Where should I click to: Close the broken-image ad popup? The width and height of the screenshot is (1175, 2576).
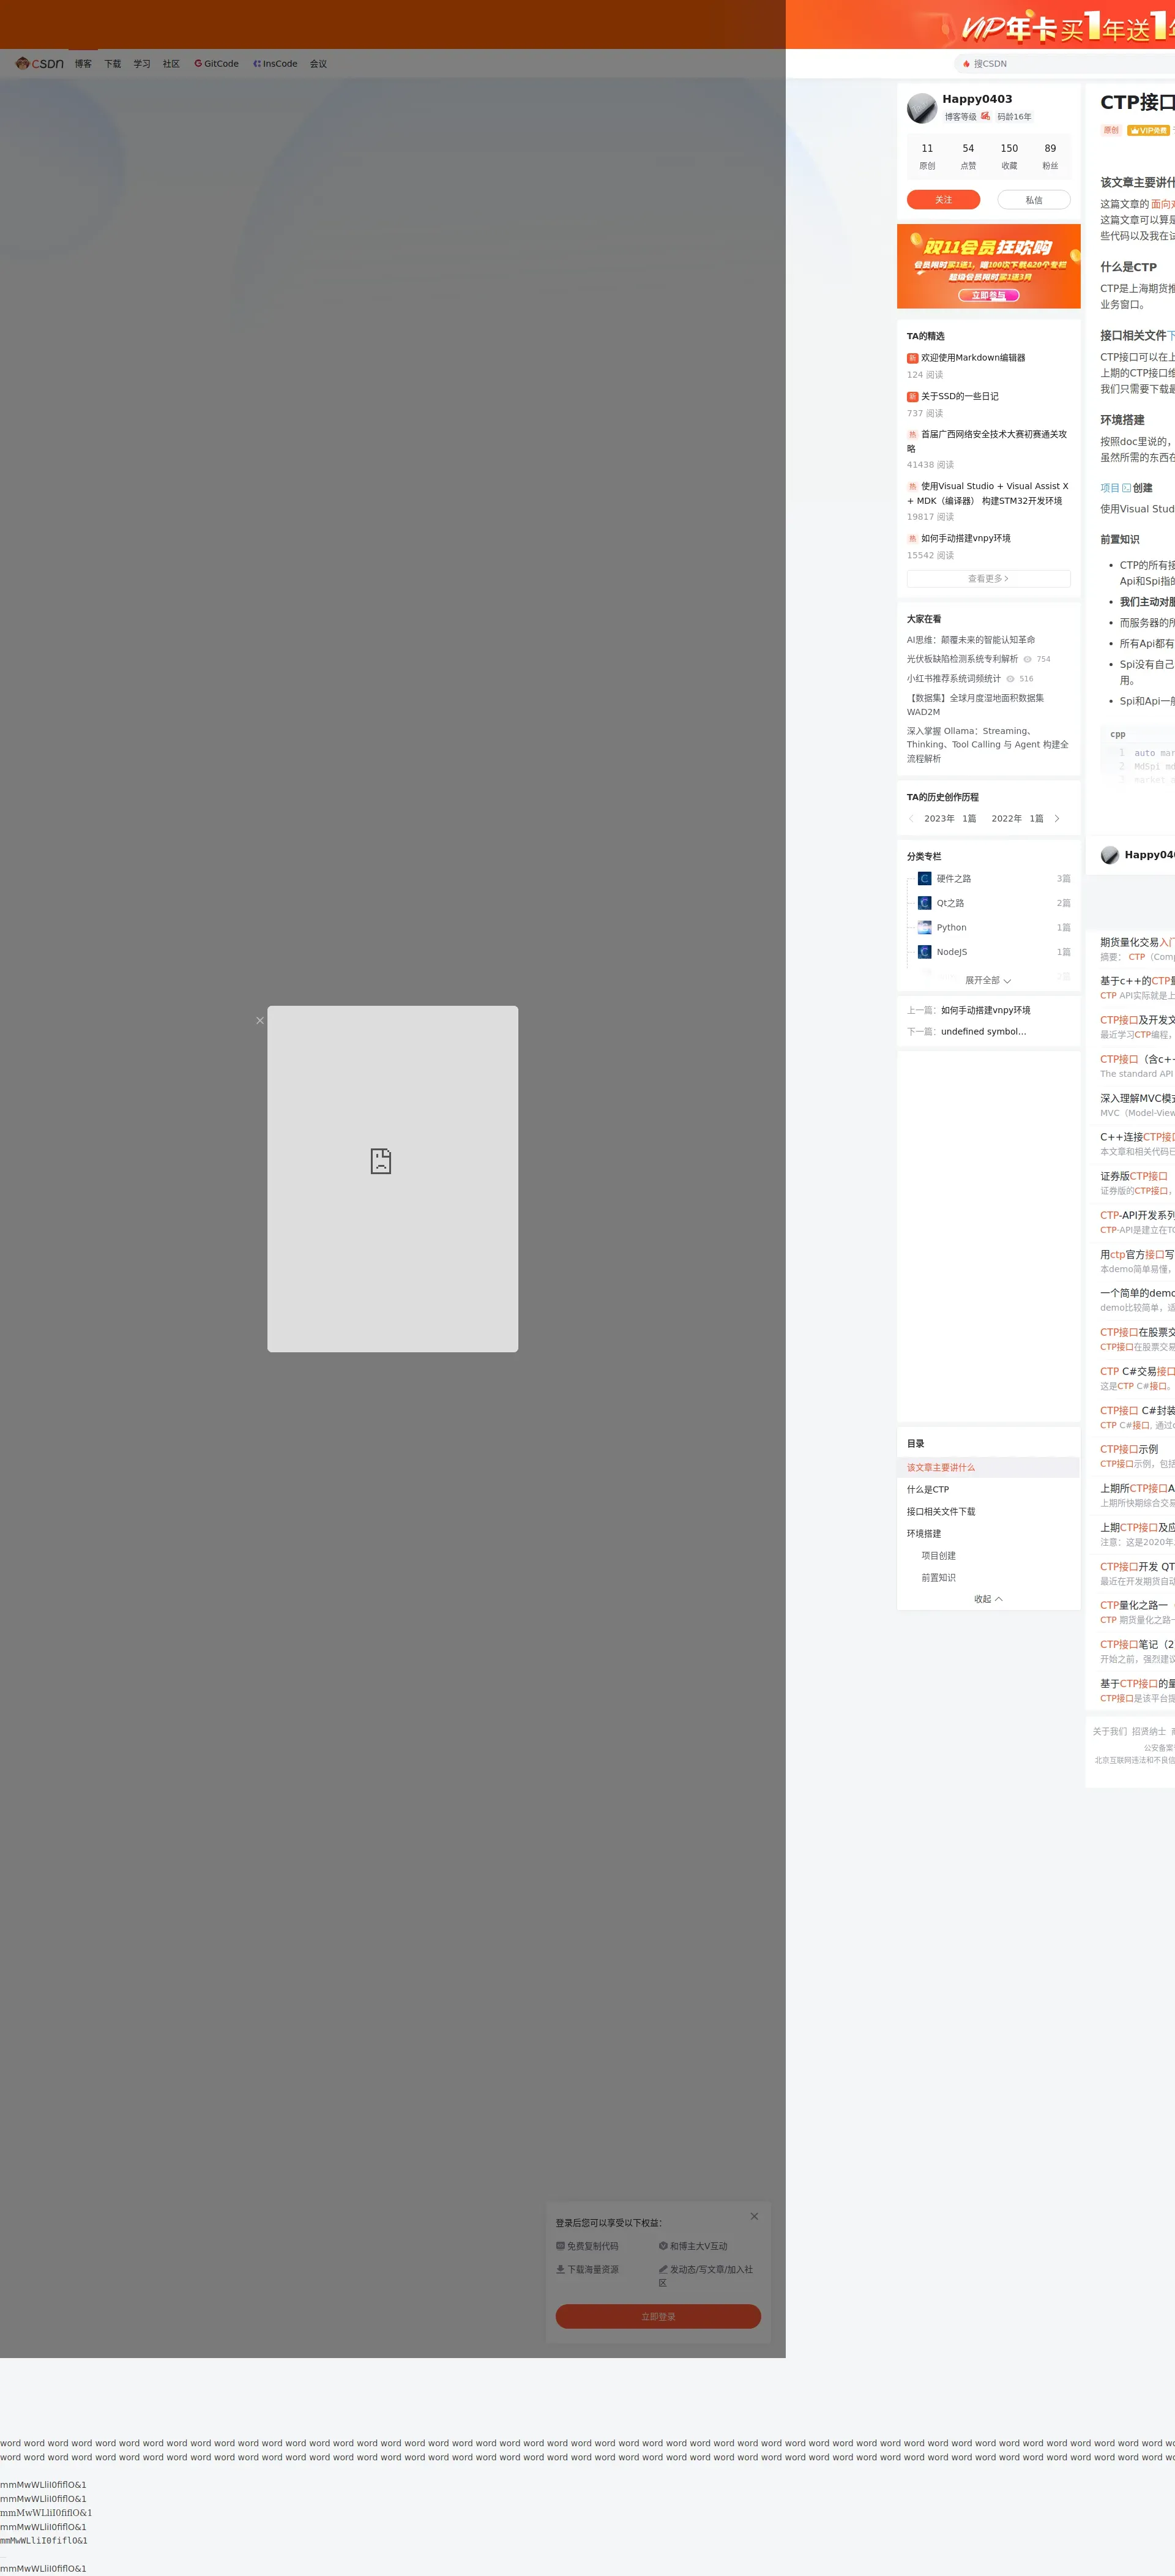[260, 1020]
